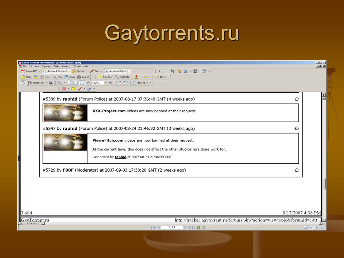Screen dimensions: 344x258
Task: Select the red Pencil tool
Action: [x=80, y=89]
